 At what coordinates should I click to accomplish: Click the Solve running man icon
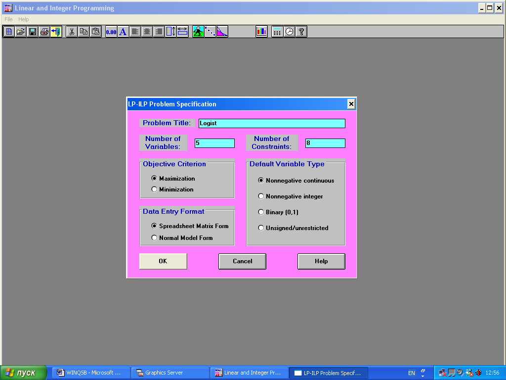pyautogui.click(x=198, y=32)
